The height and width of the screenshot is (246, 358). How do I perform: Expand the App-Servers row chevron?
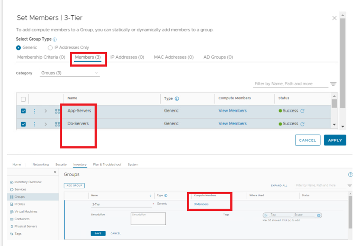coord(45,111)
